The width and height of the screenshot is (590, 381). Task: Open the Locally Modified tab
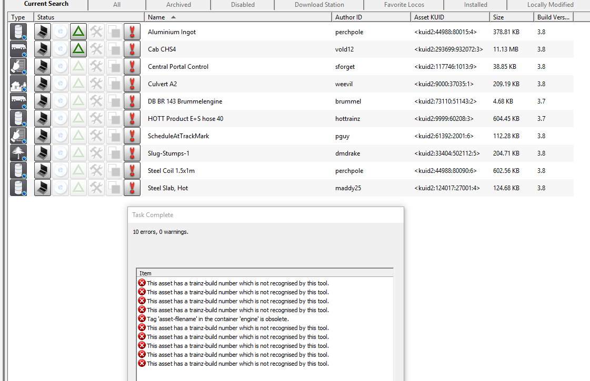[550, 5]
